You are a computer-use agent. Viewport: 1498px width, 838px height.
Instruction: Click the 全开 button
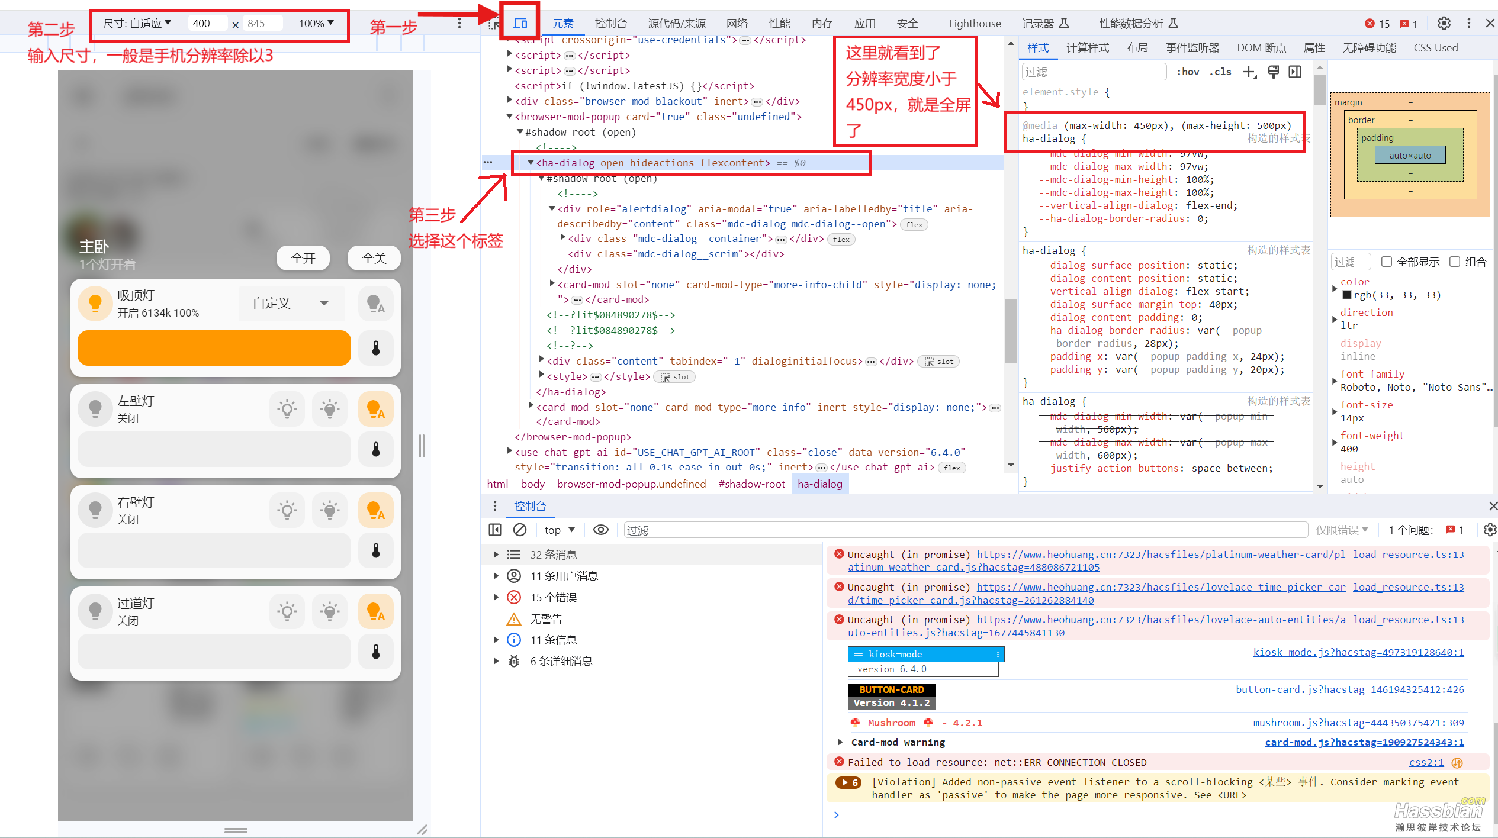pos(303,258)
